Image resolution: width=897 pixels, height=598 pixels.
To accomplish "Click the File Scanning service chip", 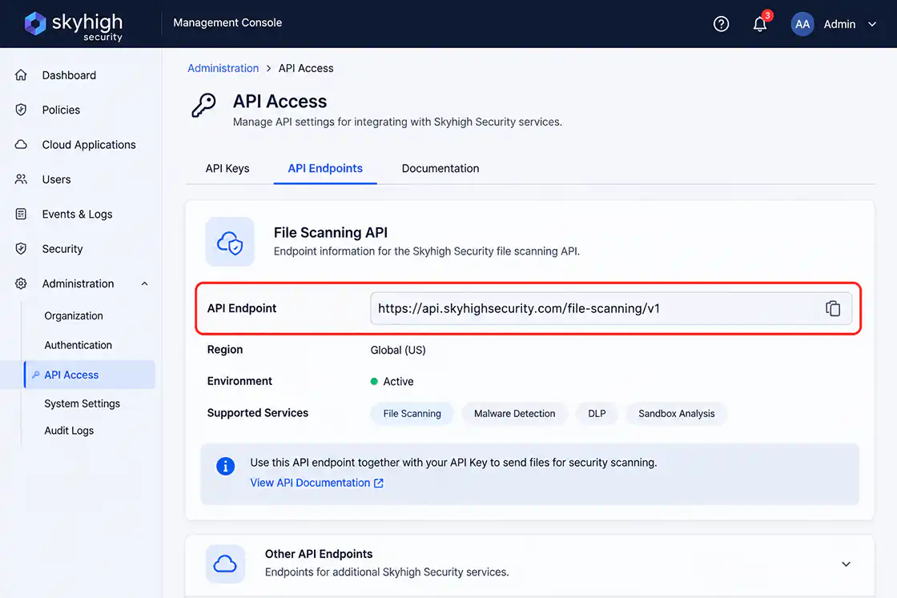I will [x=412, y=413].
